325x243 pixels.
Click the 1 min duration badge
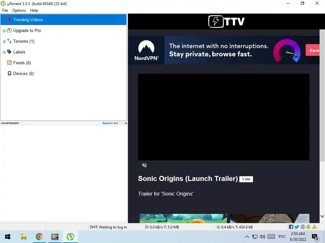(246, 179)
